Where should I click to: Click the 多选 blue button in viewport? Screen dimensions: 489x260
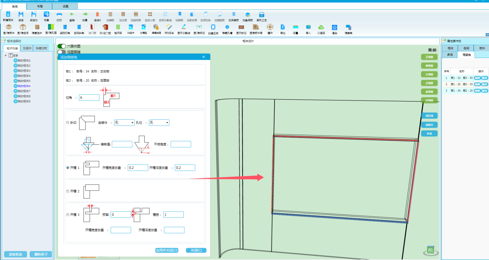[x=429, y=133]
